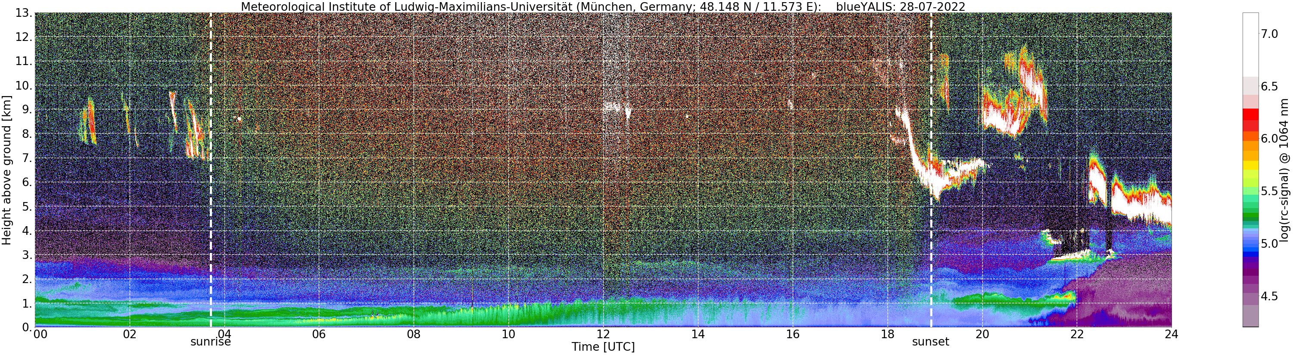Select the 'Time [UTC]' axis title
The width and height of the screenshot is (1293, 355).
(x=603, y=347)
